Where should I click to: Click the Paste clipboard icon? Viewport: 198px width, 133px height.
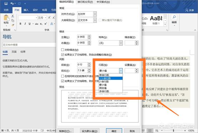[6, 18]
